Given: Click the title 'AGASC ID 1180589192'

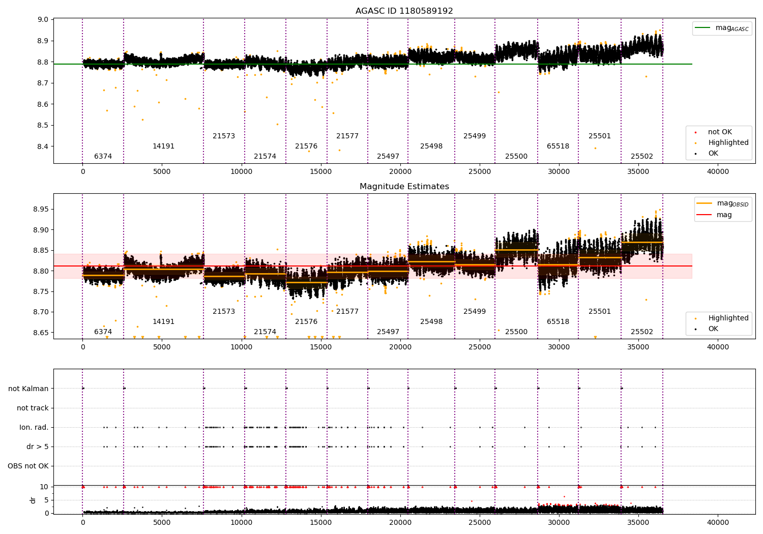Looking at the screenshot, I should (404, 11).
